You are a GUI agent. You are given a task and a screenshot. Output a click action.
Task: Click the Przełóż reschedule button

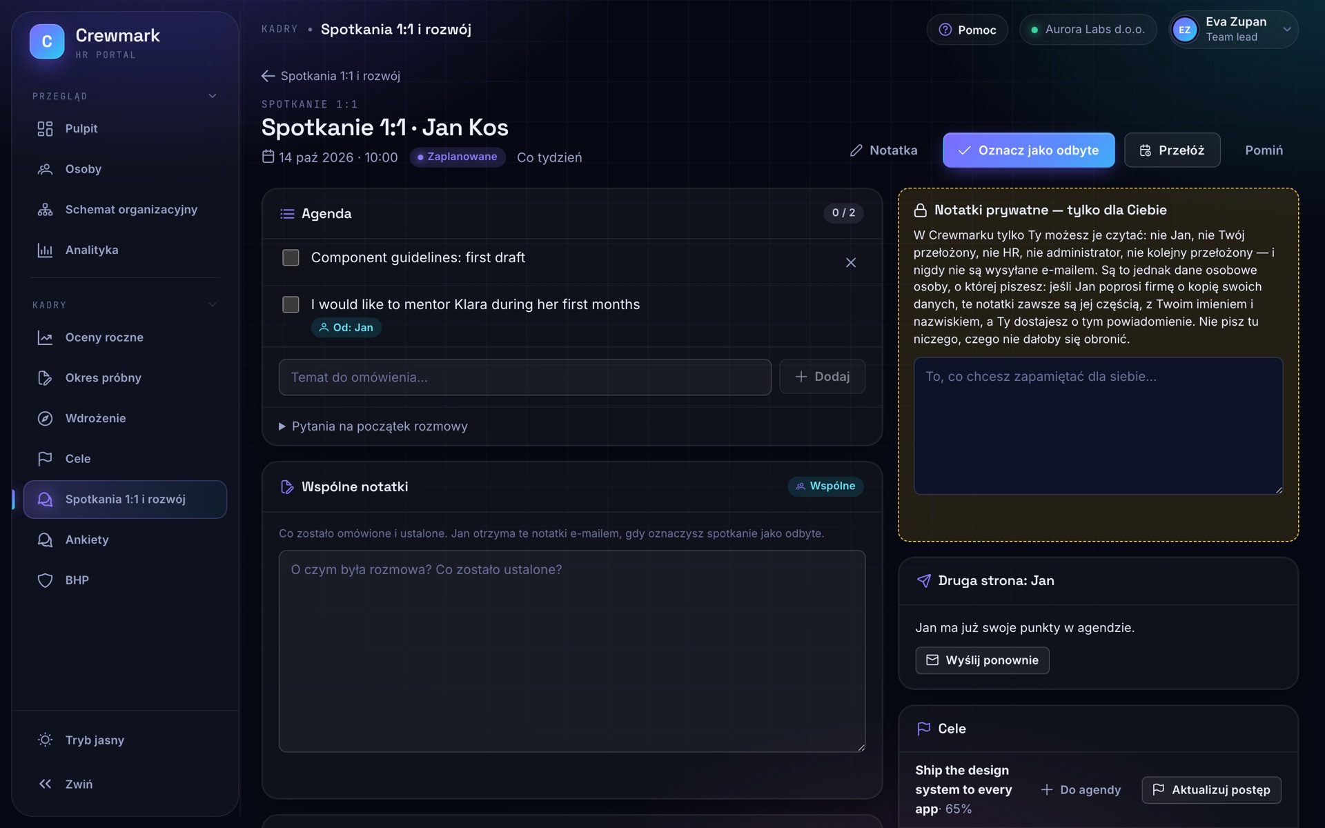coord(1172,150)
